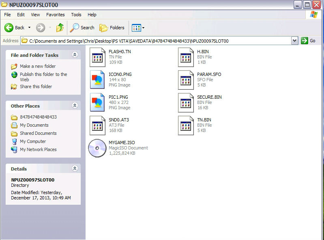Collapse the File and Folder Tasks panel
Image resolution: width=324 pixels, height=240 pixels.
(x=75, y=55)
